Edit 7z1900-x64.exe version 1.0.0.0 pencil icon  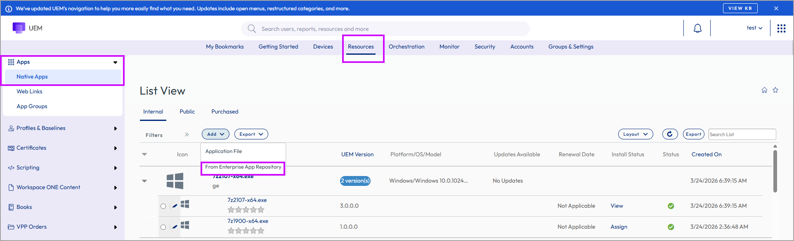(x=175, y=227)
